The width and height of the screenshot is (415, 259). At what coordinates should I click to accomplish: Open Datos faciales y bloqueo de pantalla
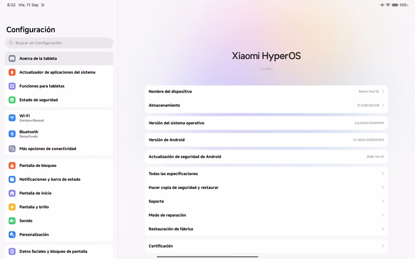(59, 251)
